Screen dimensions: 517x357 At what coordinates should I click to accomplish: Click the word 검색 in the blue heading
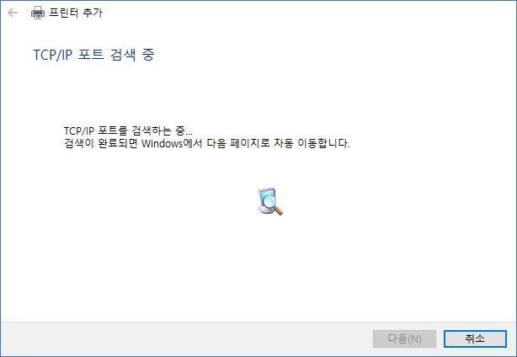(123, 55)
